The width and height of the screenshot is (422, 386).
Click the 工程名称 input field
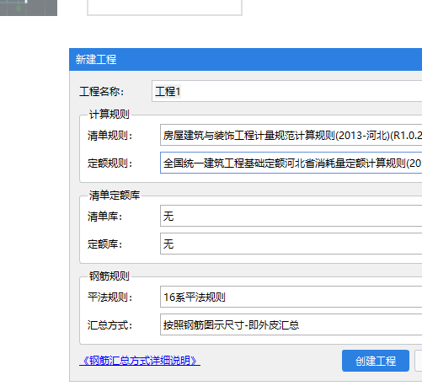pyautogui.click(x=286, y=91)
